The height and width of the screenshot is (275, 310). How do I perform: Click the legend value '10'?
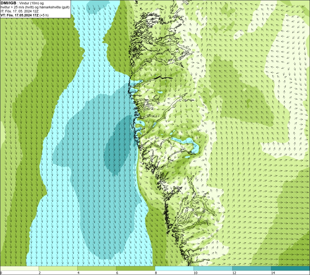(x=195, y=273)
